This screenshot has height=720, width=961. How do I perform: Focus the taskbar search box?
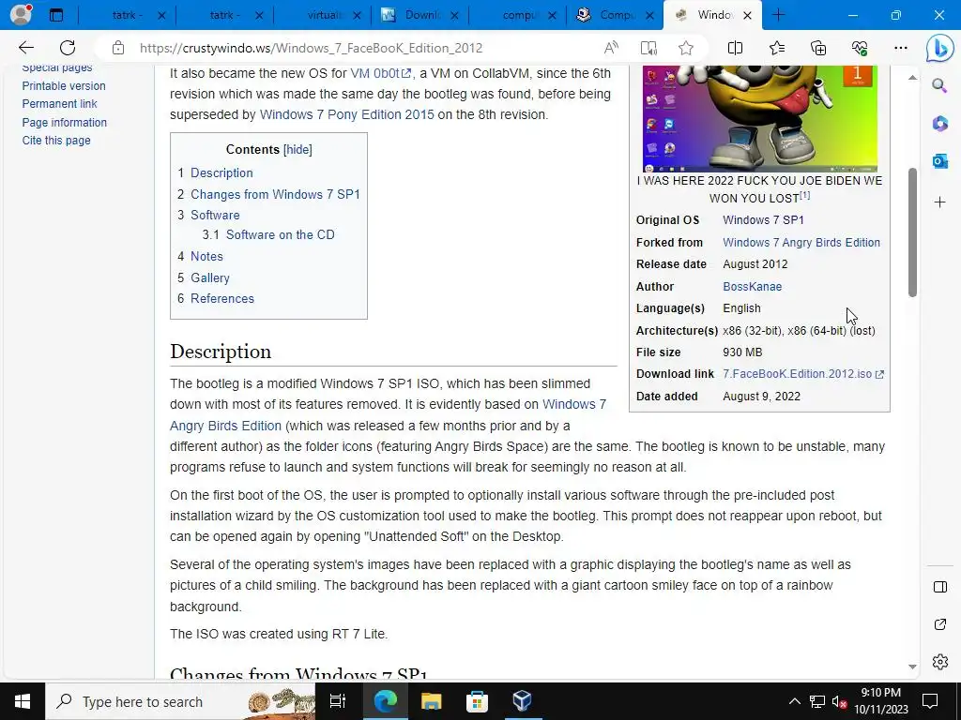pos(181,701)
